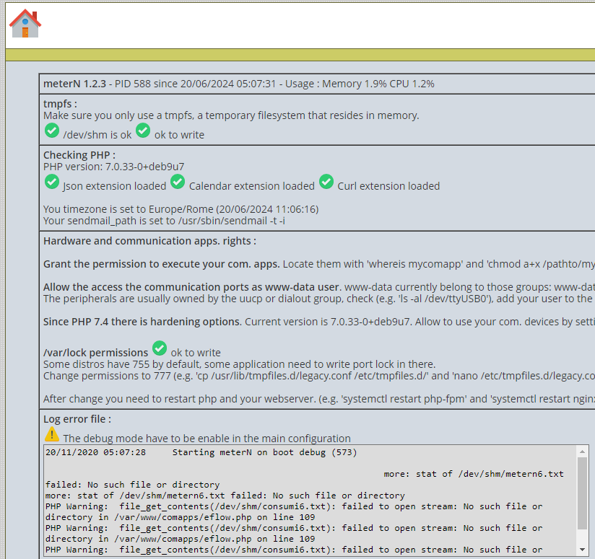Click 'Make sure you only use a tmpfs' line
Viewport: 595px width, 559px height.
tap(231, 115)
